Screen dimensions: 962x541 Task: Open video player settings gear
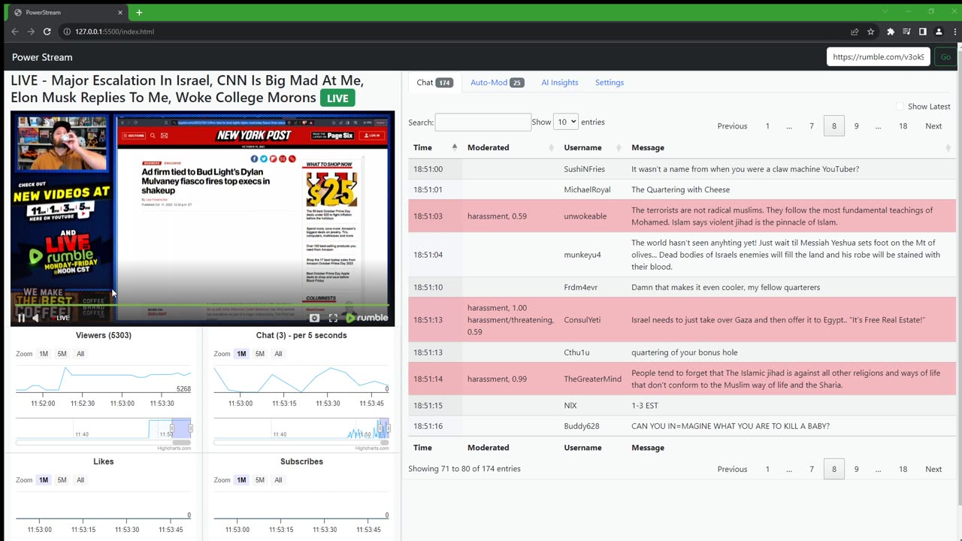[314, 318]
